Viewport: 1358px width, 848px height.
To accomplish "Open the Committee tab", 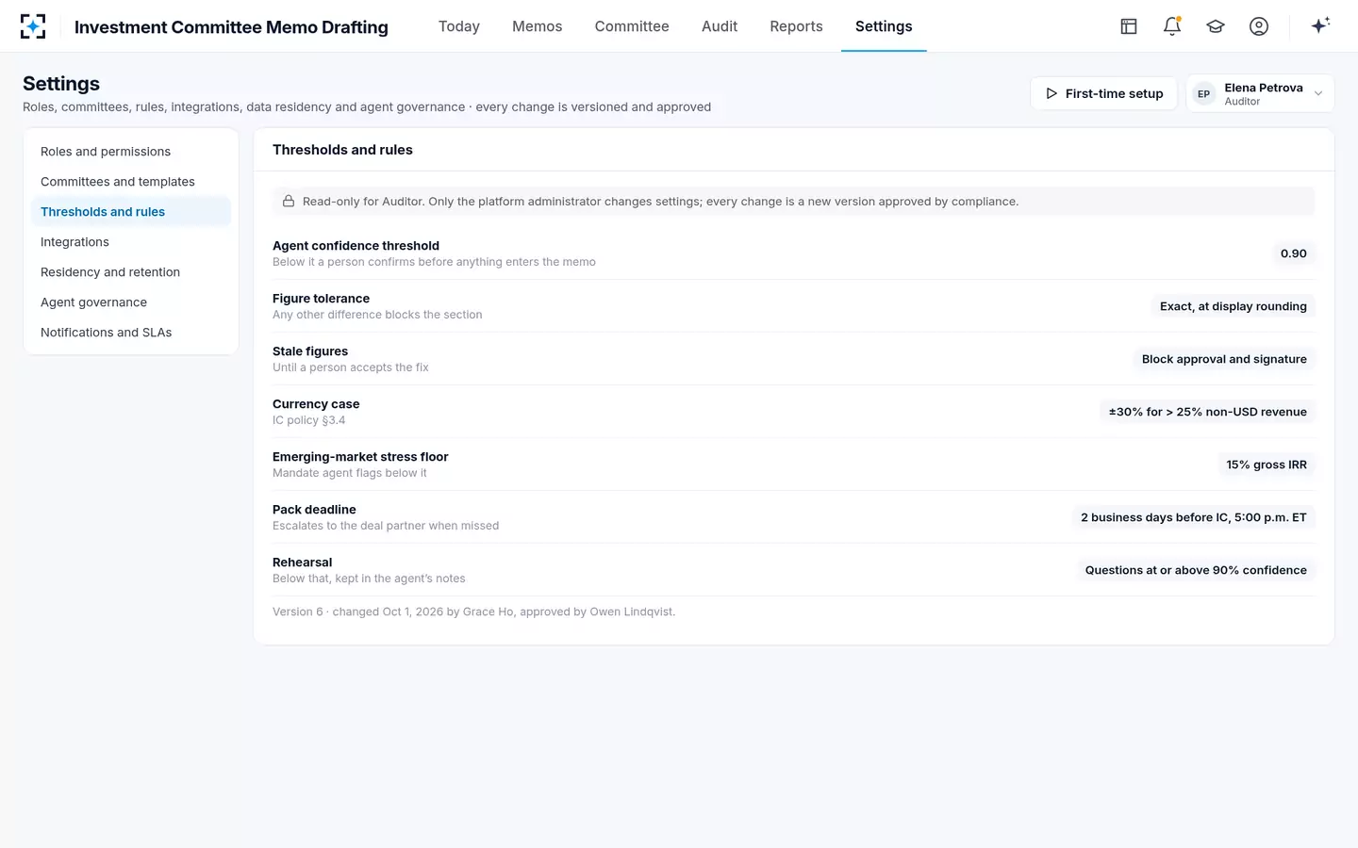I will pyautogui.click(x=632, y=26).
